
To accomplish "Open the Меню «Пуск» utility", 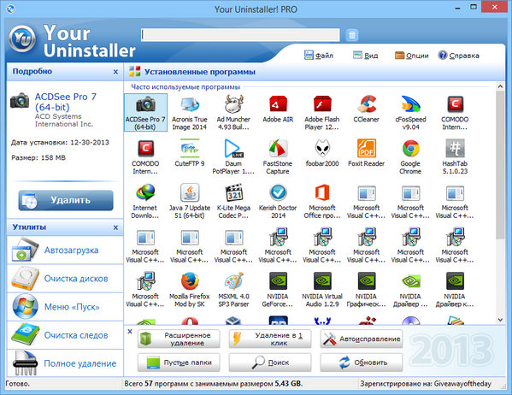I will point(65,307).
